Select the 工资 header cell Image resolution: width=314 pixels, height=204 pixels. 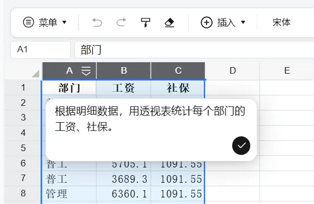tap(123, 88)
